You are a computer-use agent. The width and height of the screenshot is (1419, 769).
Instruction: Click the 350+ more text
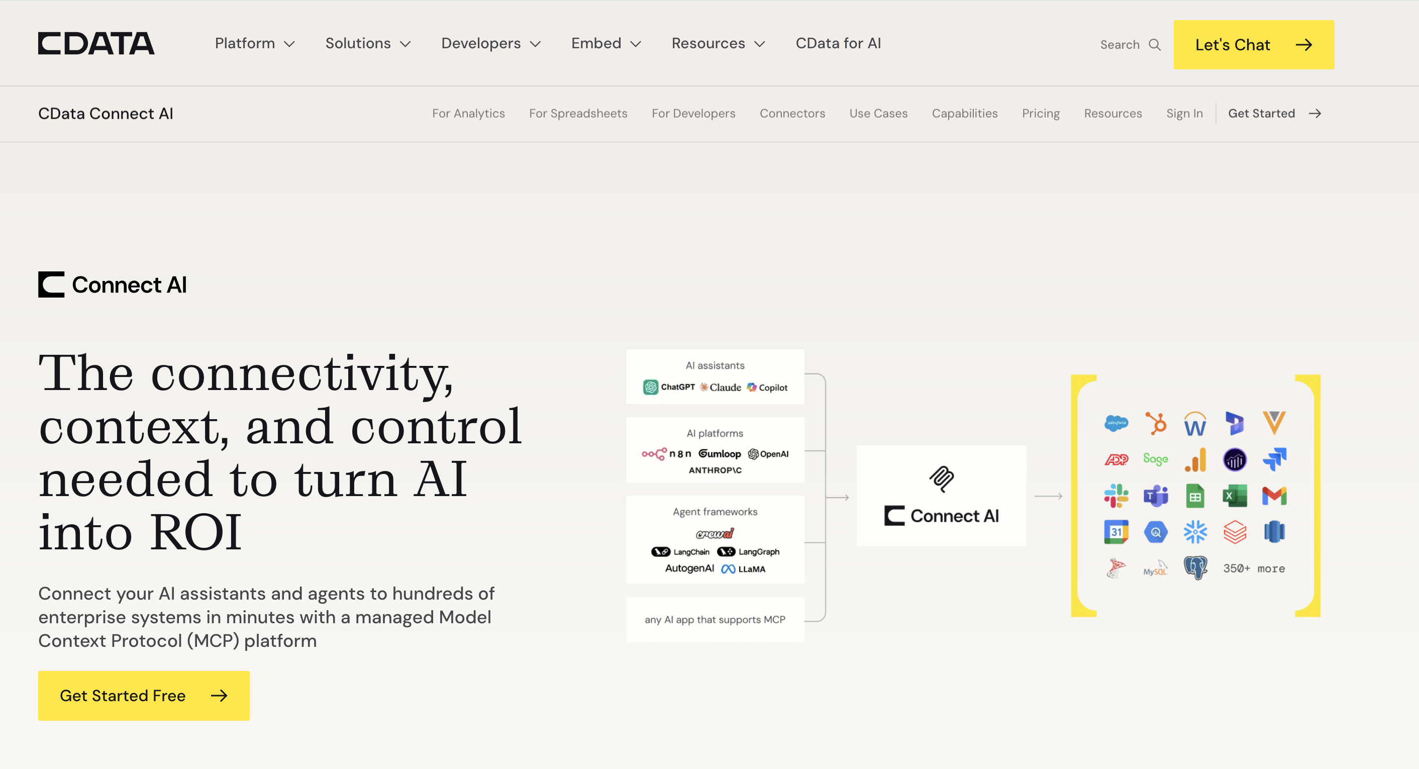click(1254, 568)
